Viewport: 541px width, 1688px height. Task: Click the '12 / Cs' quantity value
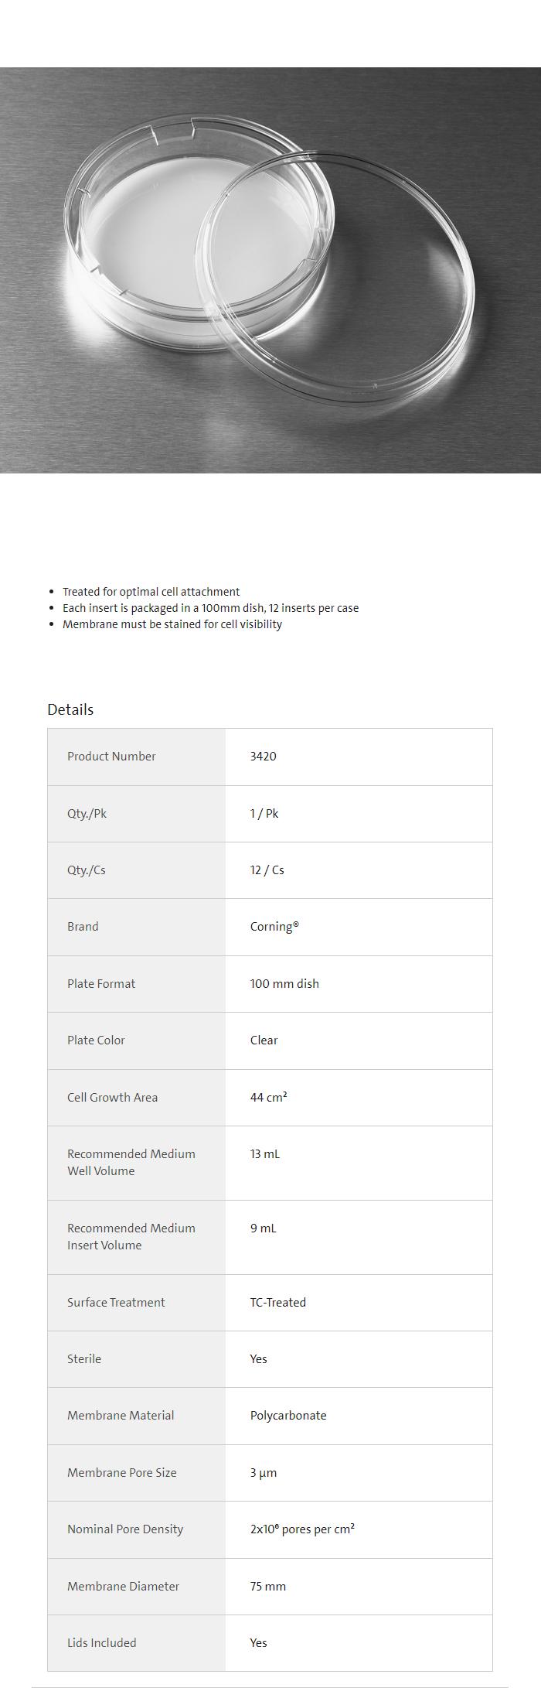tap(267, 870)
